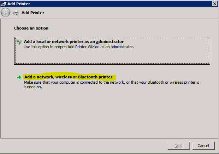Click the 'Add Printer' wizard header text
Viewport: 219px width, 154px height.
[33, 13]
